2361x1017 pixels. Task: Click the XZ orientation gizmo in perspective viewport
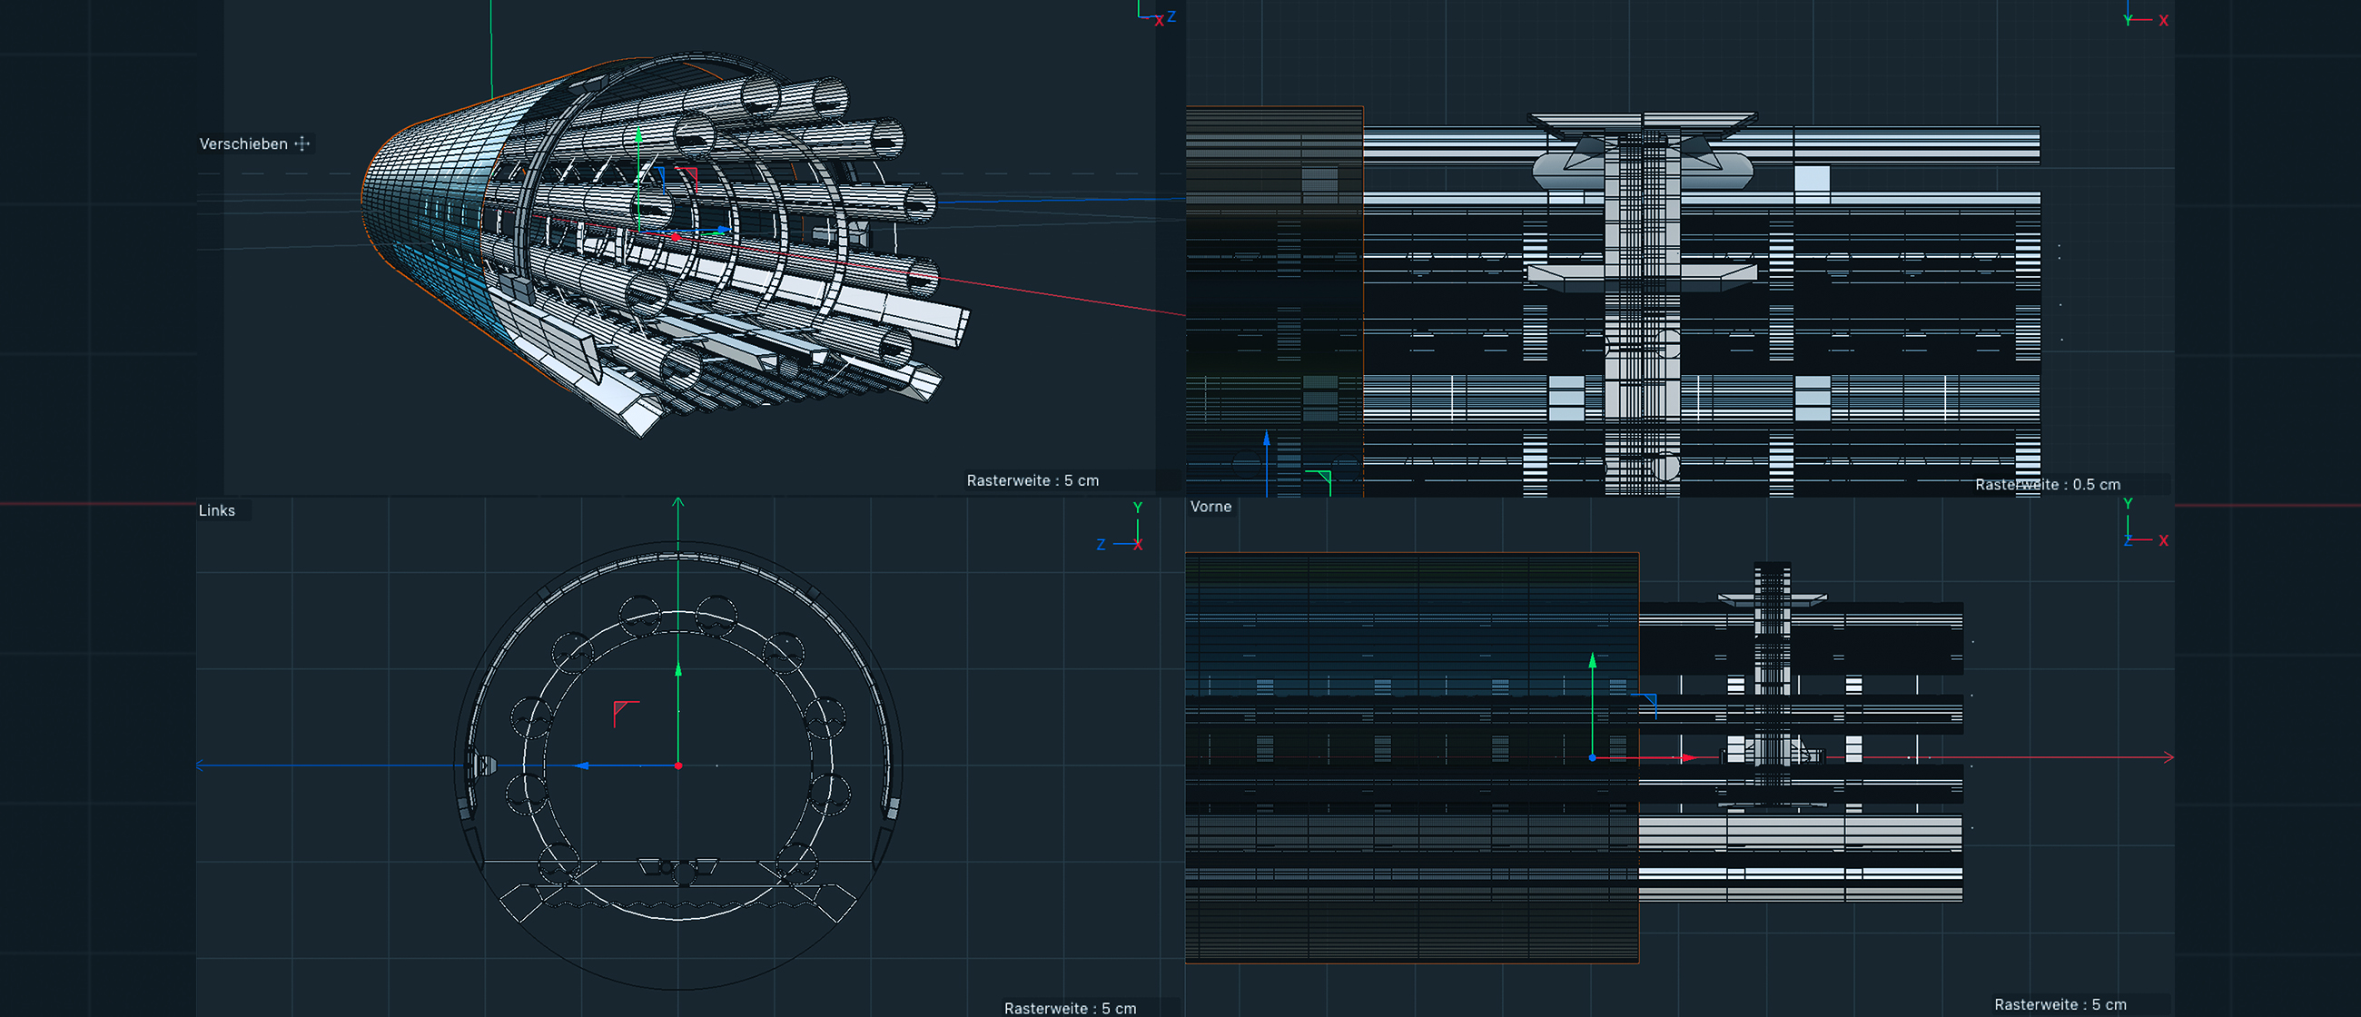click(x=1157, y=14)
